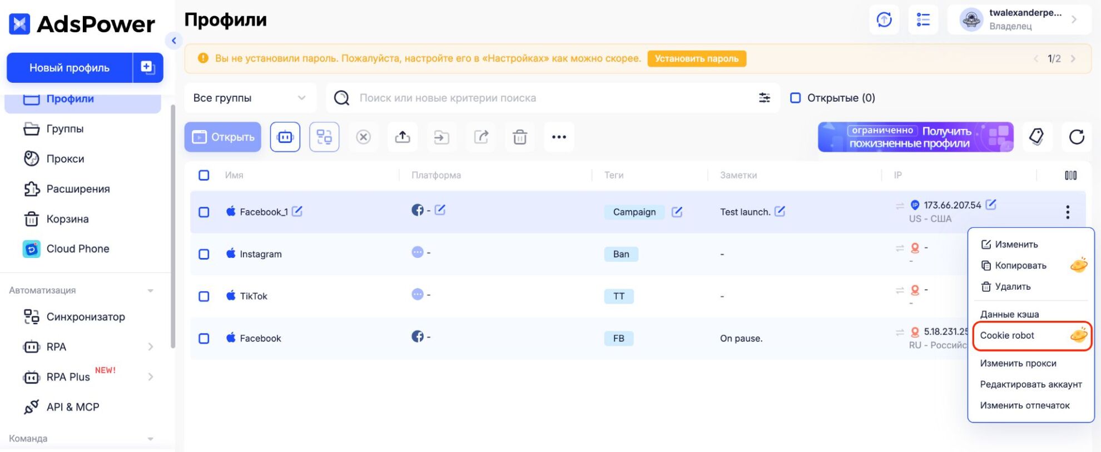Viewport: 1101px width, 452px height.
Task: Edit the Test launch note
Action: 780,211
